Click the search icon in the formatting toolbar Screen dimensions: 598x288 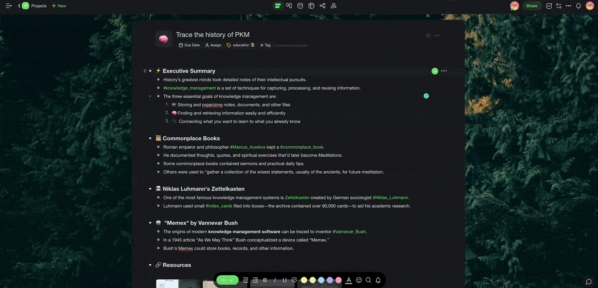pyautogui.click(x=368, y=280)
